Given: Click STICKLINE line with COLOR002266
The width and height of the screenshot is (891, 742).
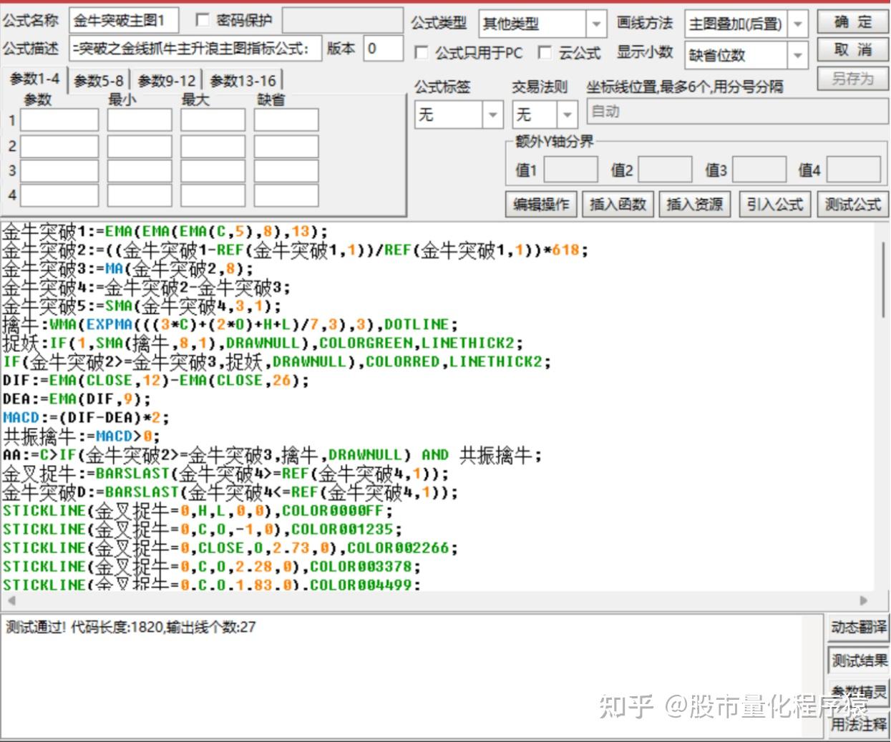Looking at the screenshot, I should (x=230, y=548).
